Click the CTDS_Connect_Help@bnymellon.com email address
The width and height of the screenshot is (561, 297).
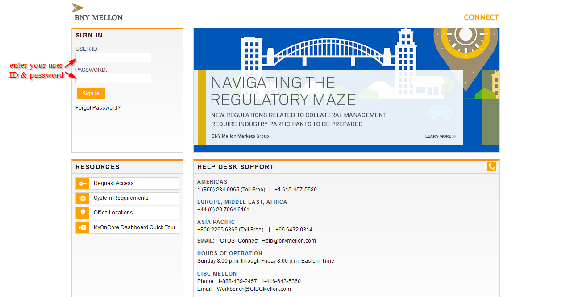coord(268,241)
